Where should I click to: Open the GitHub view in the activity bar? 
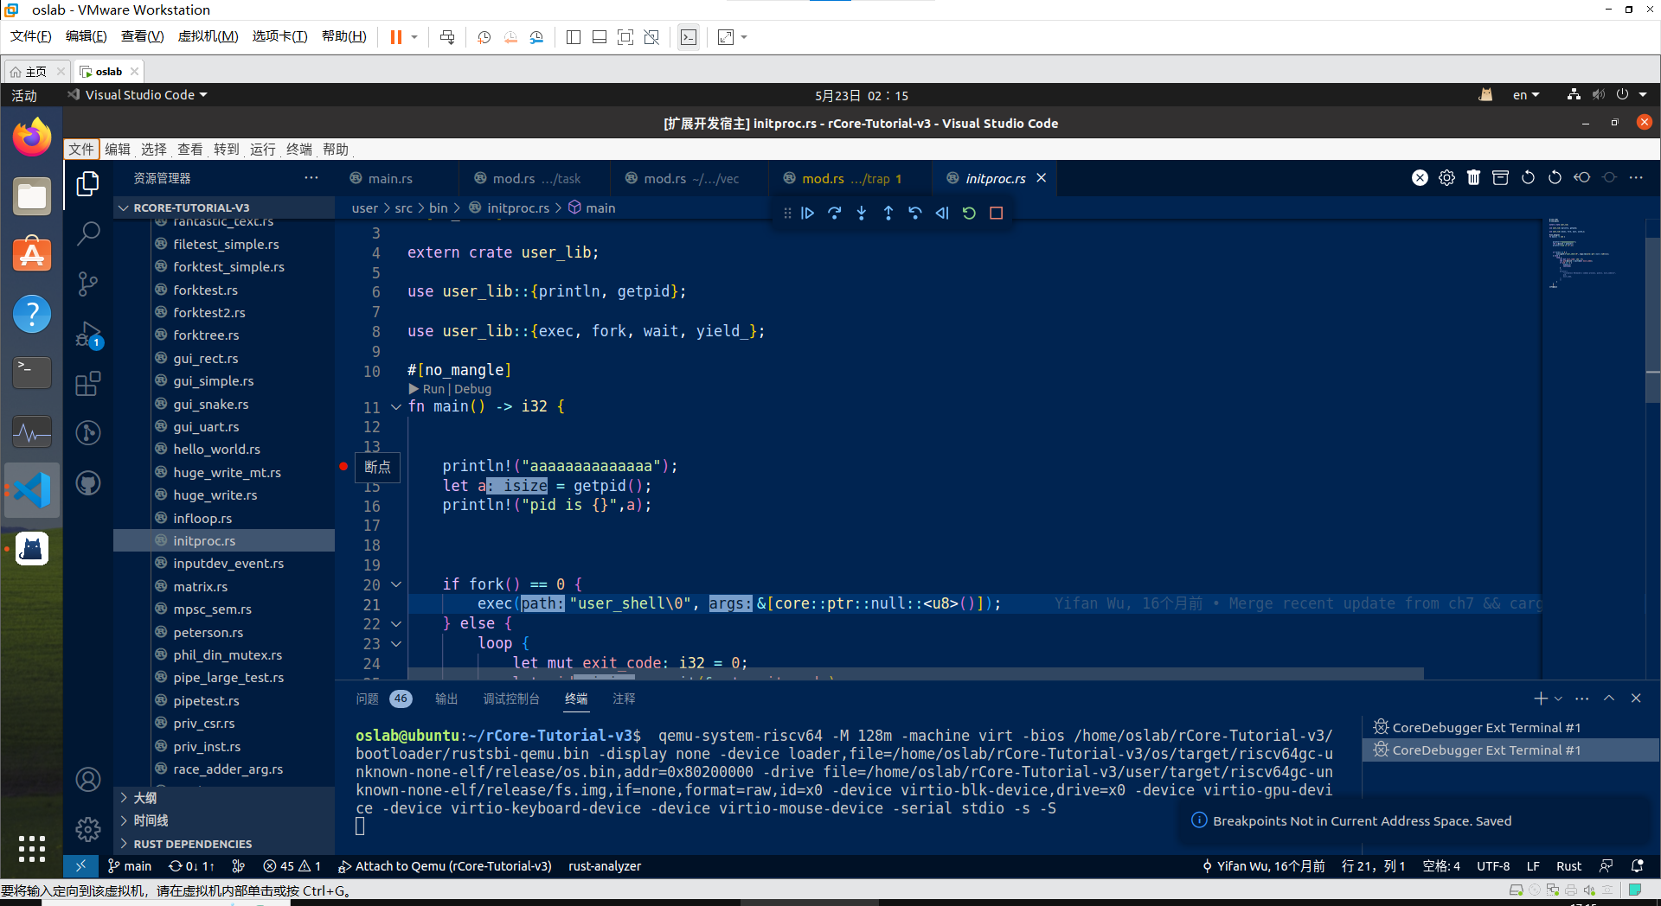[88, 483]
